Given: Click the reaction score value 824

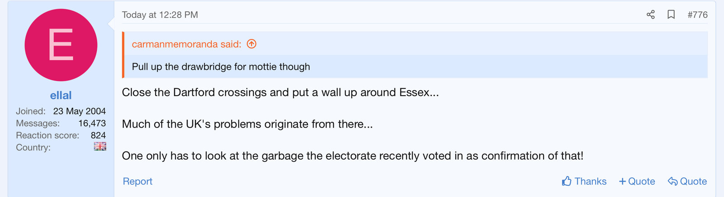Looking at the screenshot, I should [x=98, y=135].
